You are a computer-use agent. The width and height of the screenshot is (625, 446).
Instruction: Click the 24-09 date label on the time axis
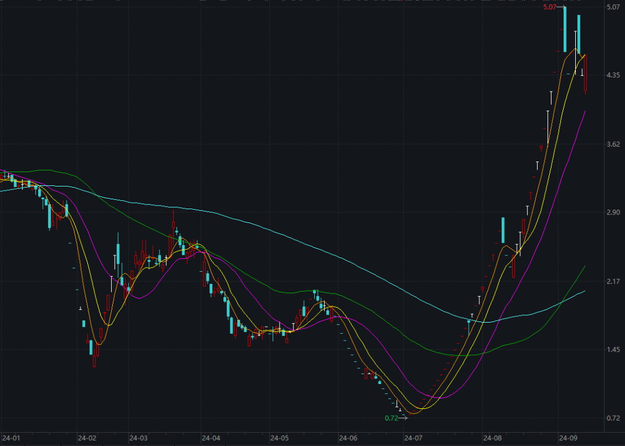[569, 438]
